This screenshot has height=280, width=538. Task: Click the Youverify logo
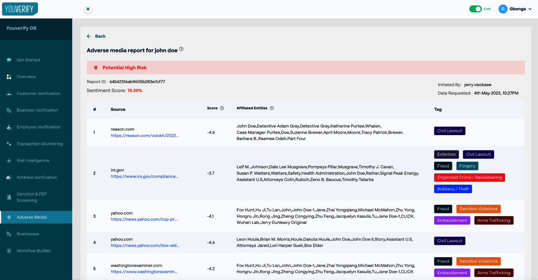(20, 9)
